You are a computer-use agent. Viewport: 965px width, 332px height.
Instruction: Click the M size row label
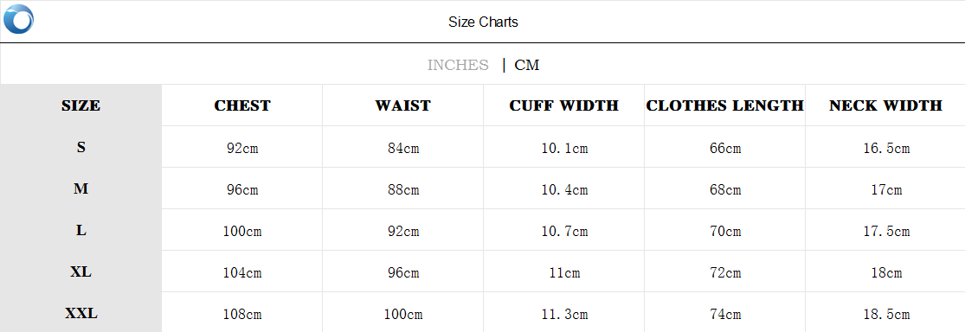80,189
